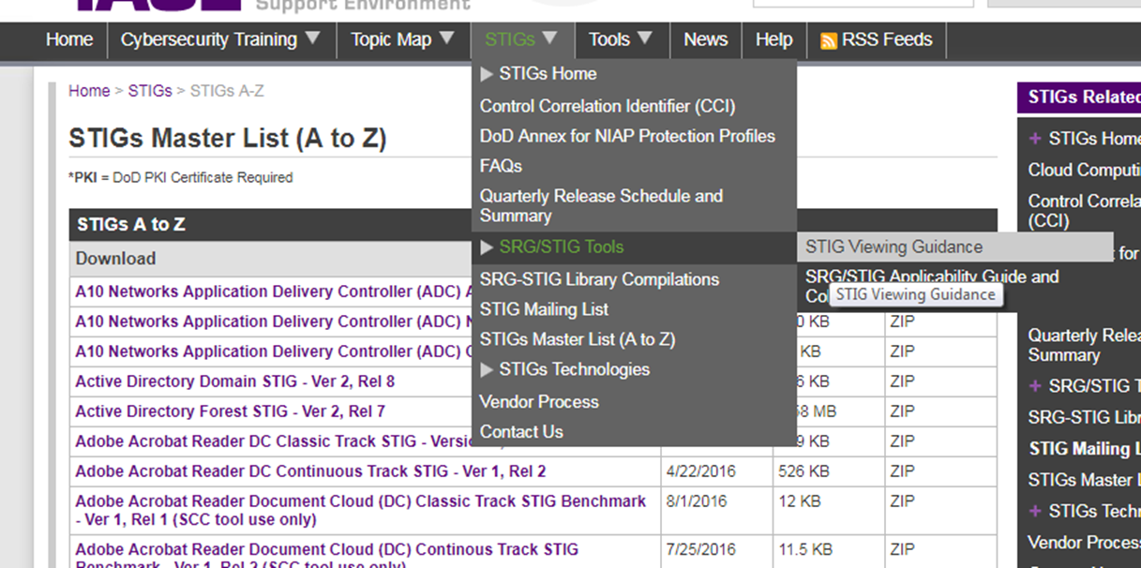Expand the plus next to sidebar STIGs Home
The width and height of the screenshot is (1141, 568).
coord(1035,139)
